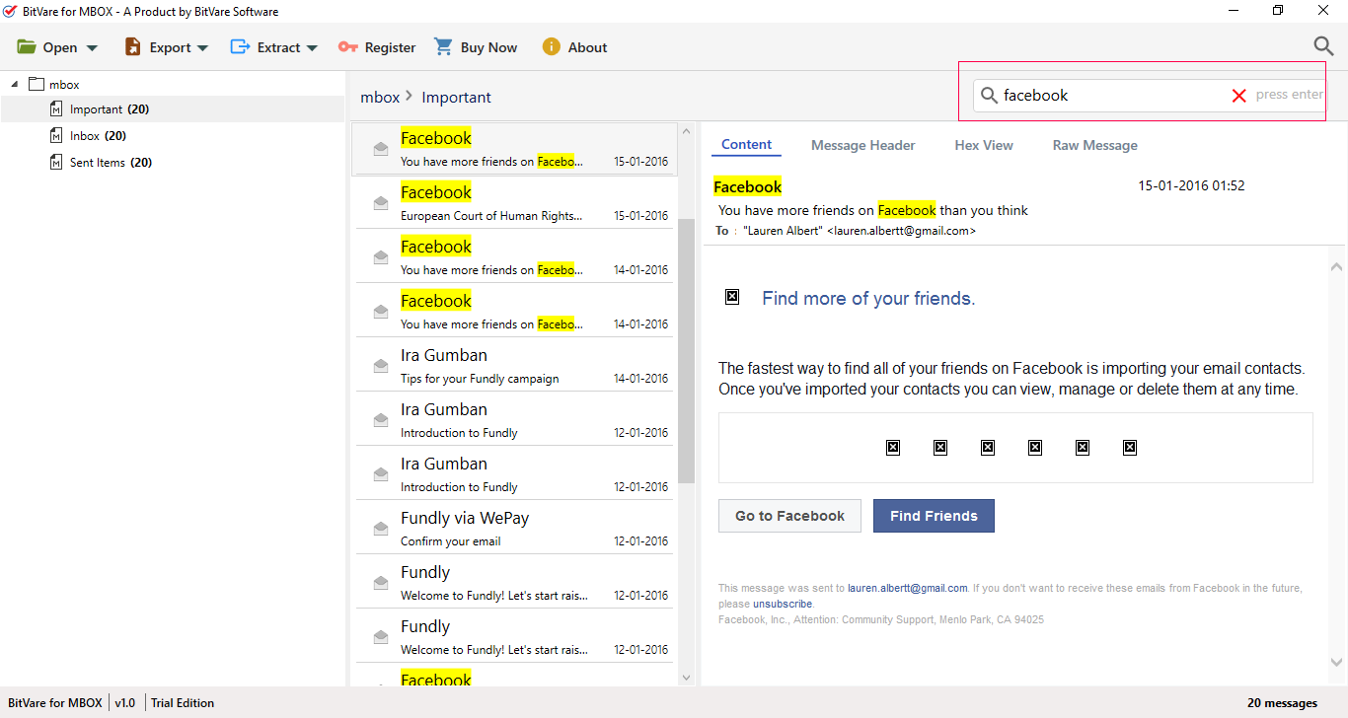The height and width of the screenshot is (718, 1348).
Task: Switch to Hex View tab
Action: pos(983,145)
